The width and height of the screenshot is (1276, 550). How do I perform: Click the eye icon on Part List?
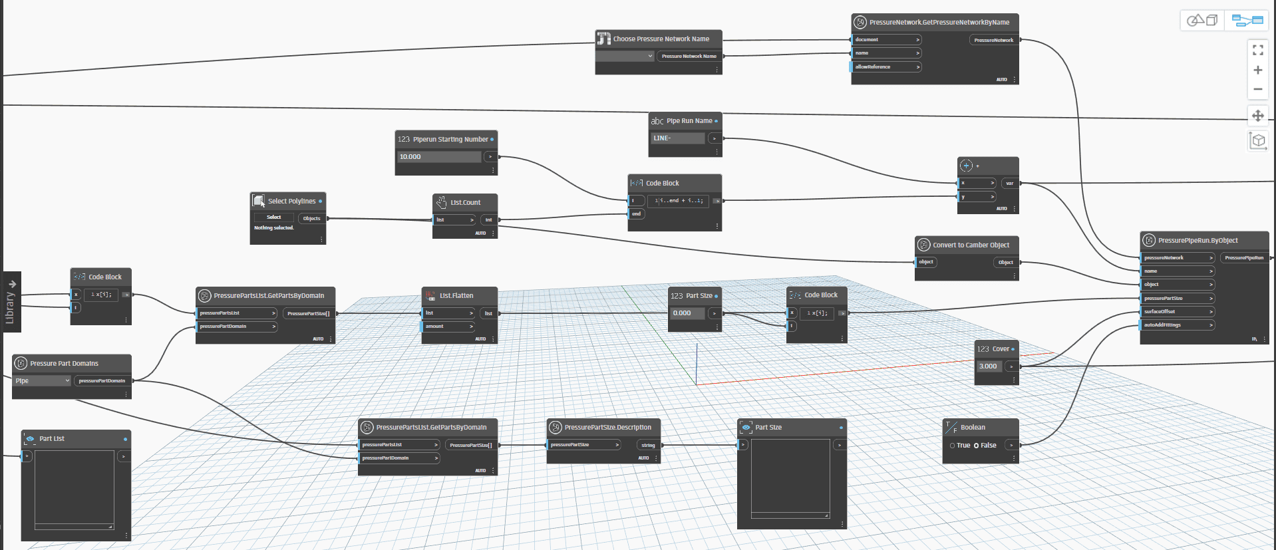coord(30,439)
